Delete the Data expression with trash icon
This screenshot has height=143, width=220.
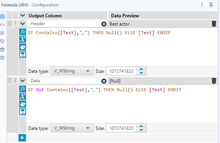pyautogui.click(x=214, y=81)
